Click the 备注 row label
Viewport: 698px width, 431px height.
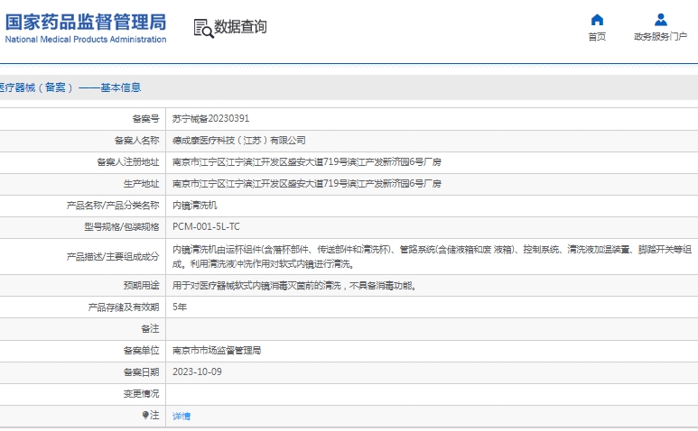coord(150,329)
